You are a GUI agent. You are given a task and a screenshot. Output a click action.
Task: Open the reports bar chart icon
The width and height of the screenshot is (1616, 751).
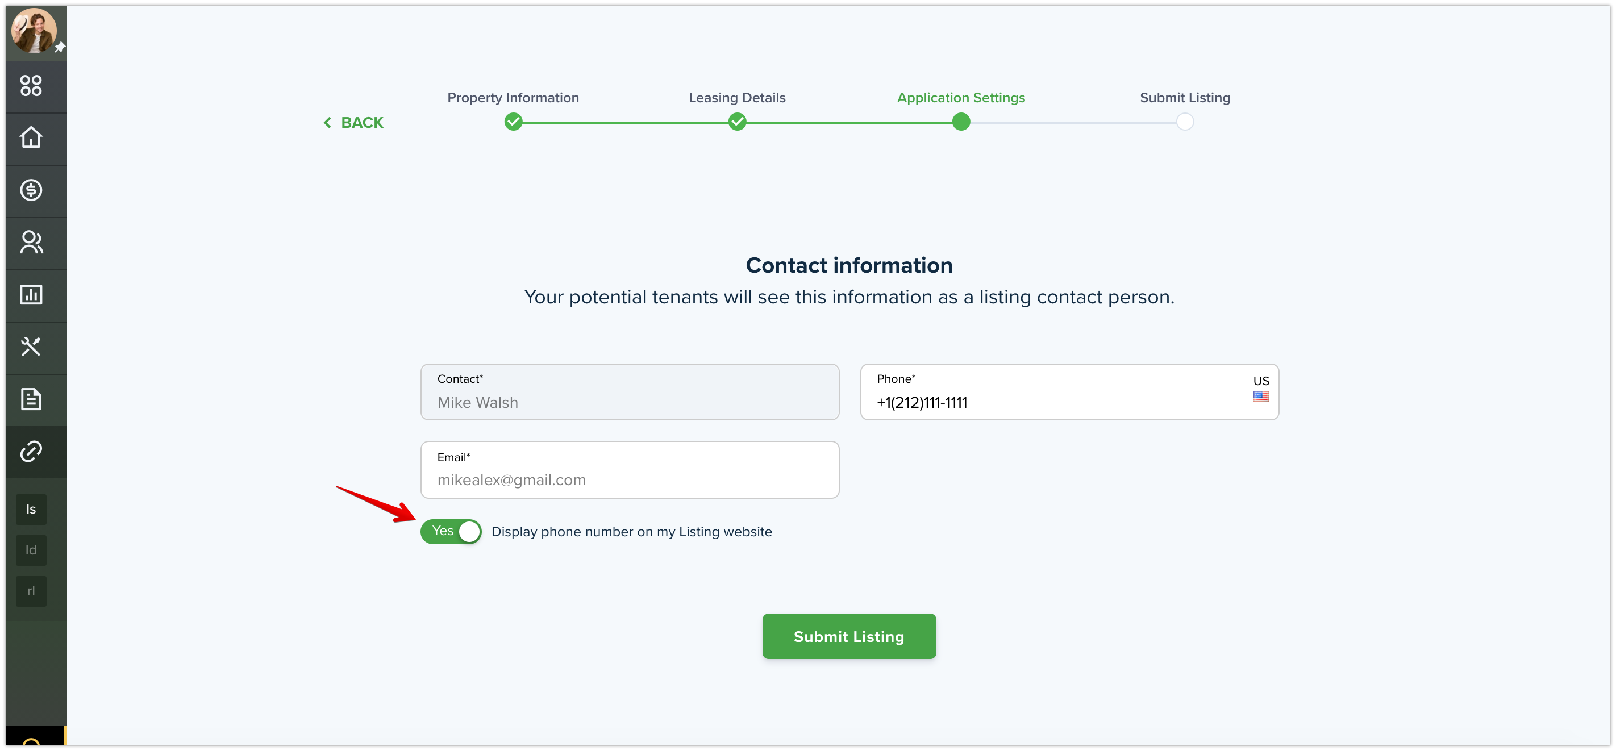[x=31, y=294]
